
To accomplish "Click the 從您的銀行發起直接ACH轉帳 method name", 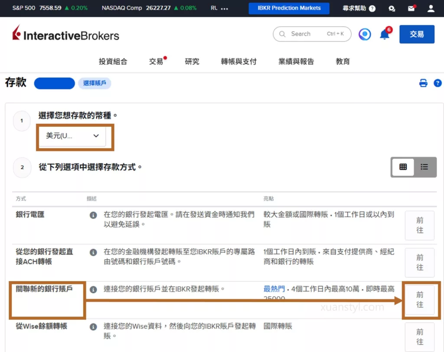I will 45,256.
